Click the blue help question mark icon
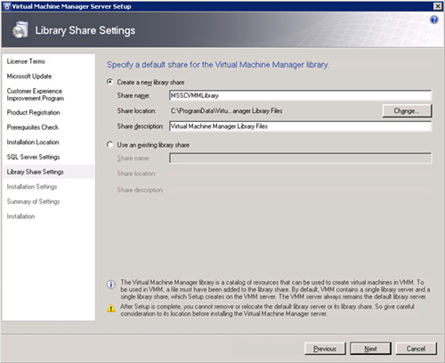The image size is (445, 363). click(433, 20)
